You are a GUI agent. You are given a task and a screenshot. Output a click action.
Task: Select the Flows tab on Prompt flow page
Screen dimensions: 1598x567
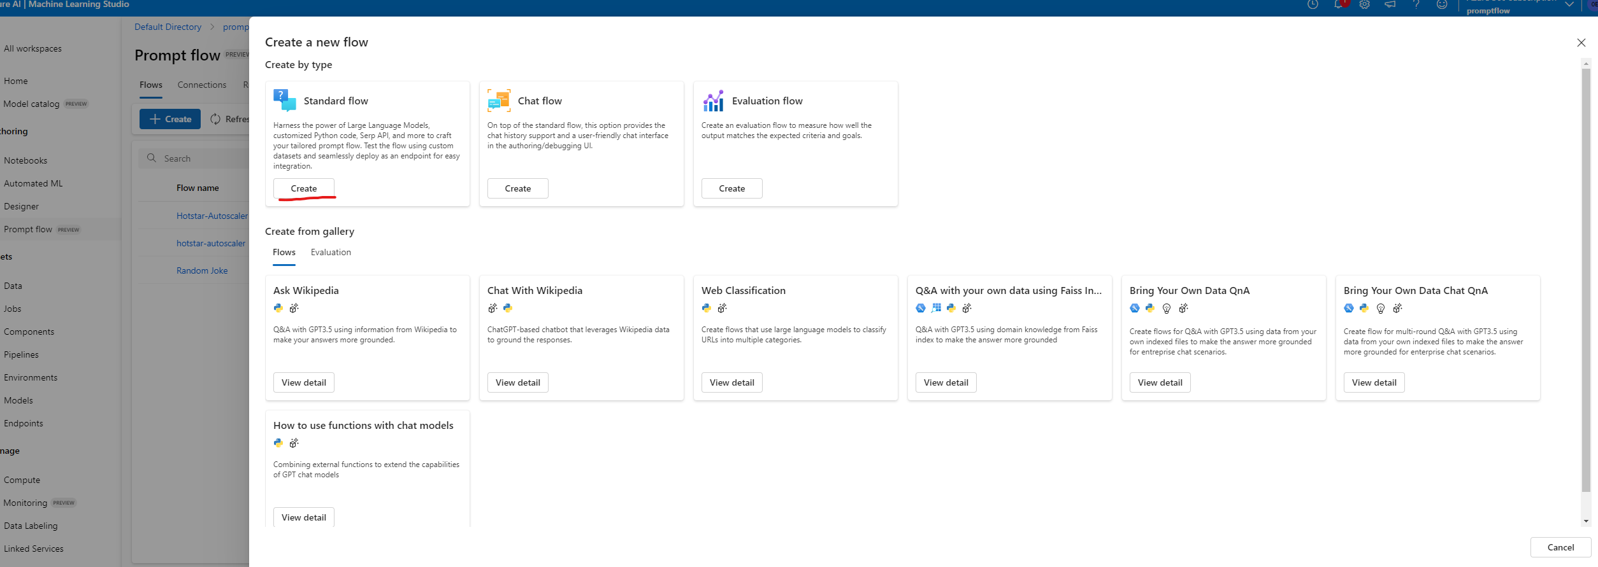point(151,85)
